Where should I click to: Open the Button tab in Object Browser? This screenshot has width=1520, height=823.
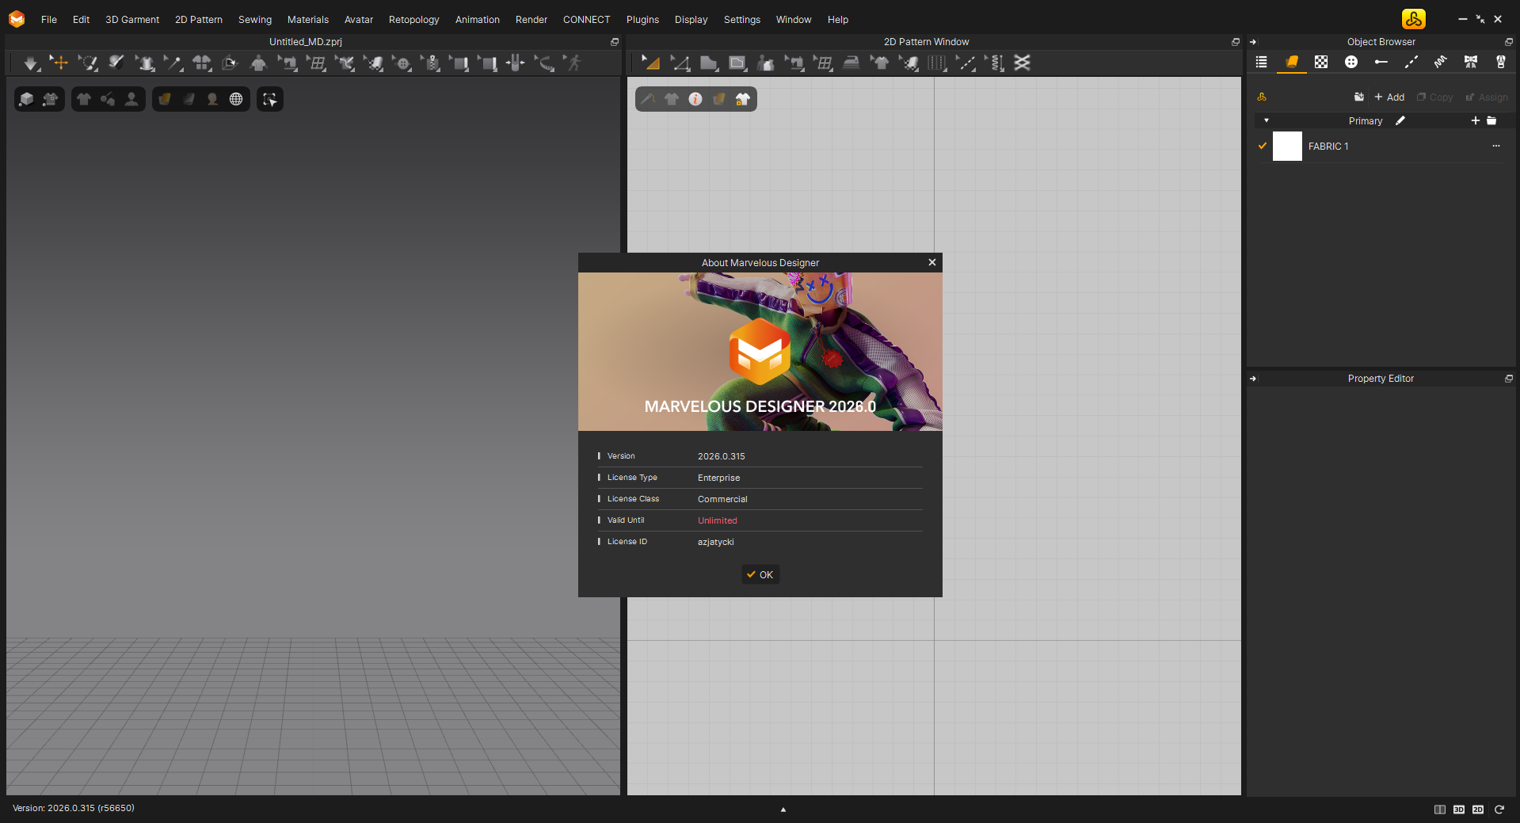point(1351,62)
